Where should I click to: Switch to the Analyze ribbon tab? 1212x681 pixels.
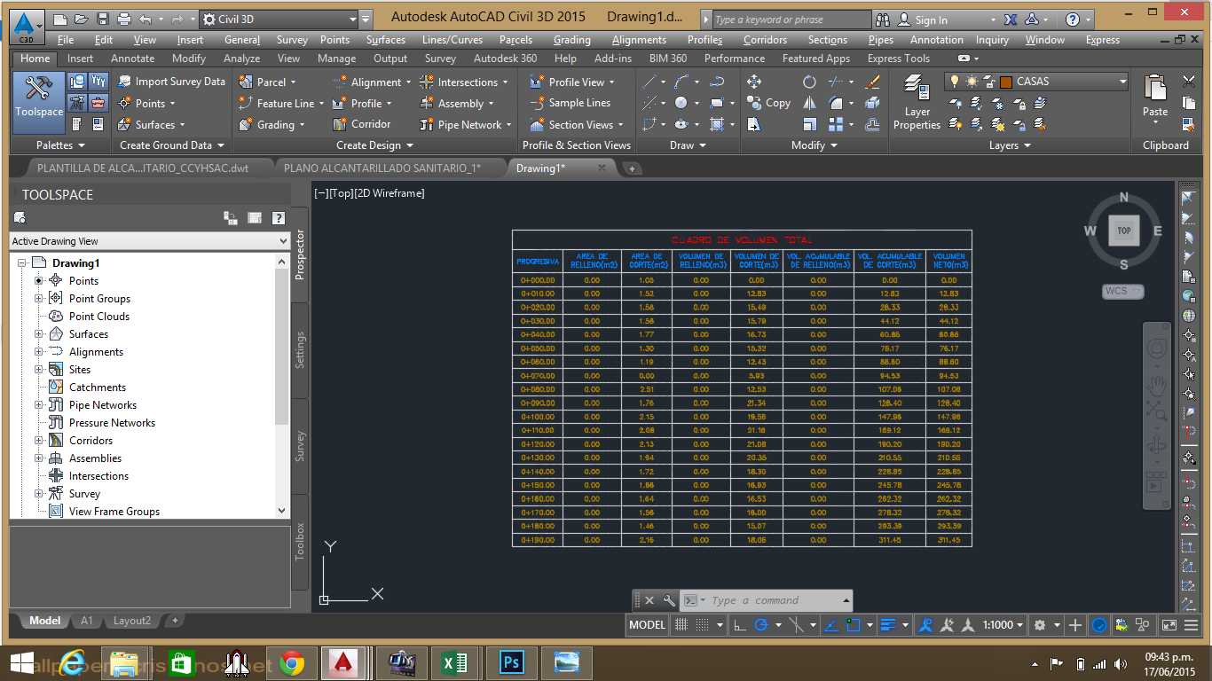241,59
